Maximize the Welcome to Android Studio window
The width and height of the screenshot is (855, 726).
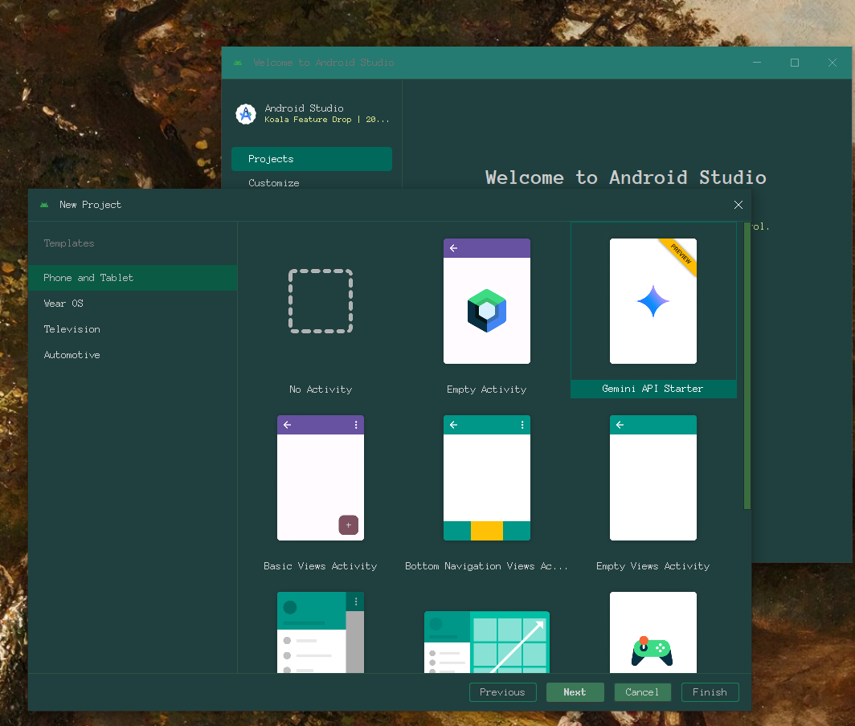pos(795,63)
